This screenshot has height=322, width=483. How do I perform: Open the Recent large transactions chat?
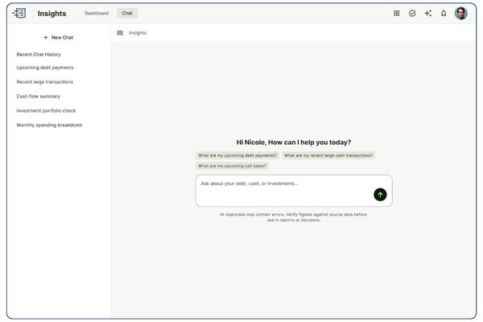point(44,81)
